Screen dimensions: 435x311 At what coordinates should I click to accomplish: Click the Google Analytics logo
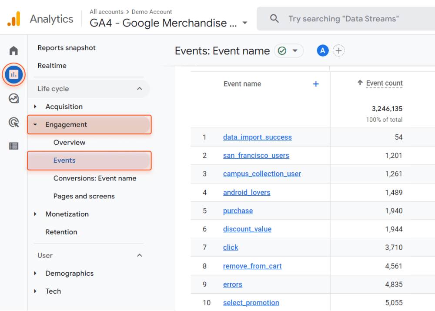click(14, 19)
